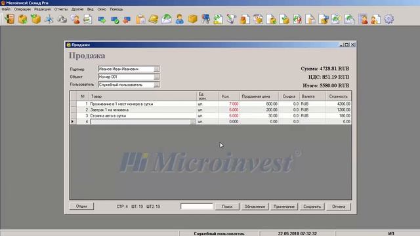Viewport: 420px width, 236px height.
Task: Open the Вид menu
Action: pos(91,9)
